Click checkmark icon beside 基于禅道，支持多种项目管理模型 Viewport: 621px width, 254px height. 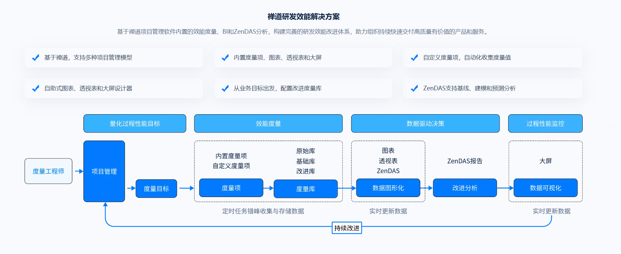(36, 58)
